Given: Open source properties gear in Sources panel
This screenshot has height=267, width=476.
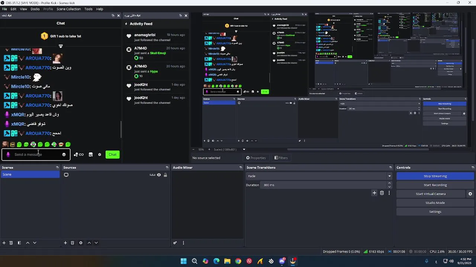Looking at the screenshot, I should pyautogui.click(x=81, y=243).
